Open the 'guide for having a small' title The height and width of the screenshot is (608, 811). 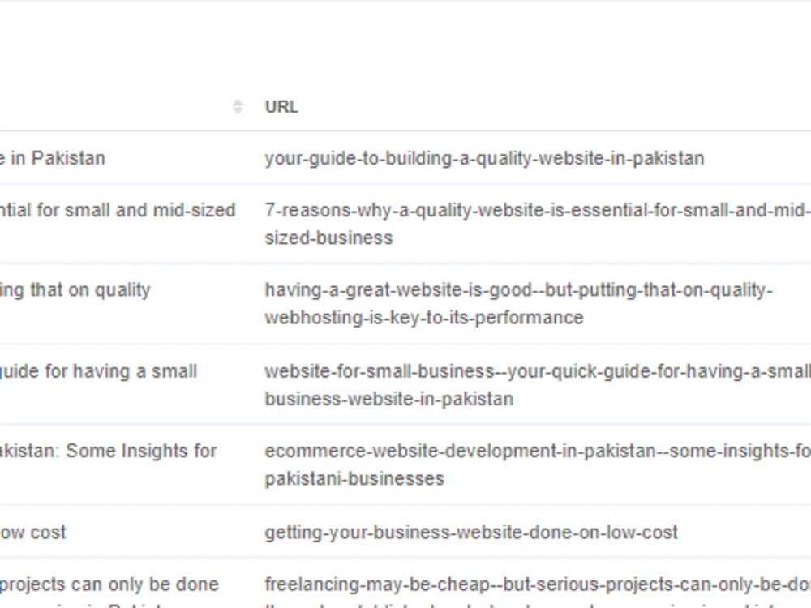click(x=97, y=371)
